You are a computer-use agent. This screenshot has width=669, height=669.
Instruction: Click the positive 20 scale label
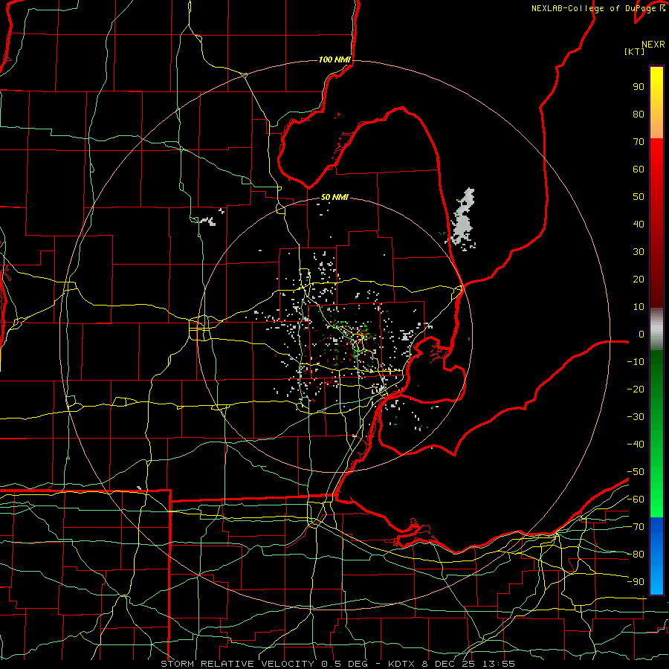coord(639,279)
